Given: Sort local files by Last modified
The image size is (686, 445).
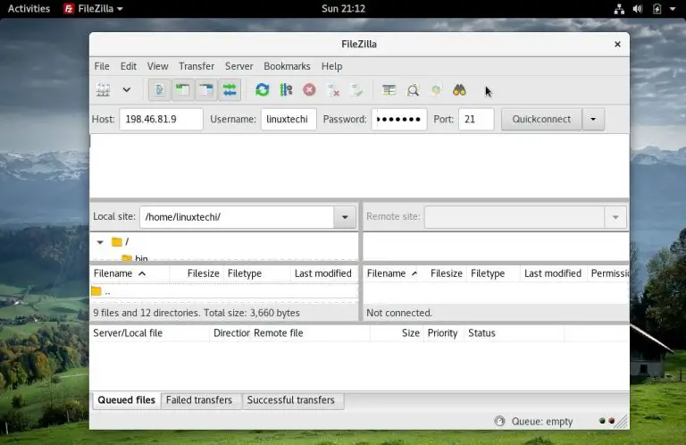Looking at the screenshot, I should [x=324, y=273].
